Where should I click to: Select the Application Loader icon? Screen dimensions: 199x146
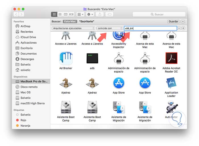click(171, 83)
